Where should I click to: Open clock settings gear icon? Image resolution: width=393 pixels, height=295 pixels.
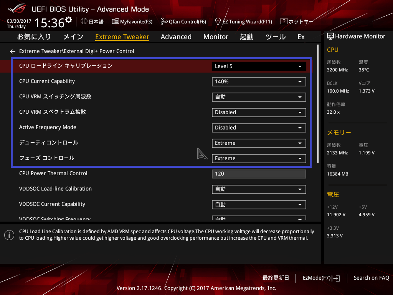[x=69, y=20]
